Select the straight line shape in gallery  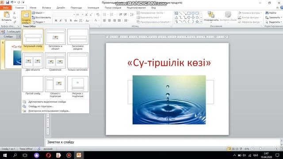tap(180, 13)
